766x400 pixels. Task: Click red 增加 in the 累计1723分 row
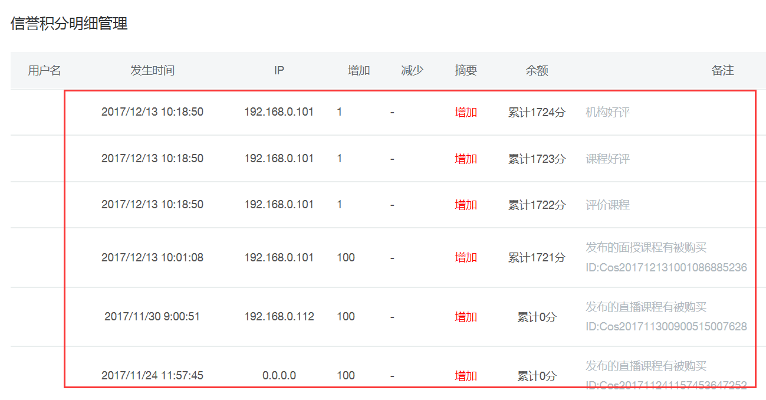(466, 159)
